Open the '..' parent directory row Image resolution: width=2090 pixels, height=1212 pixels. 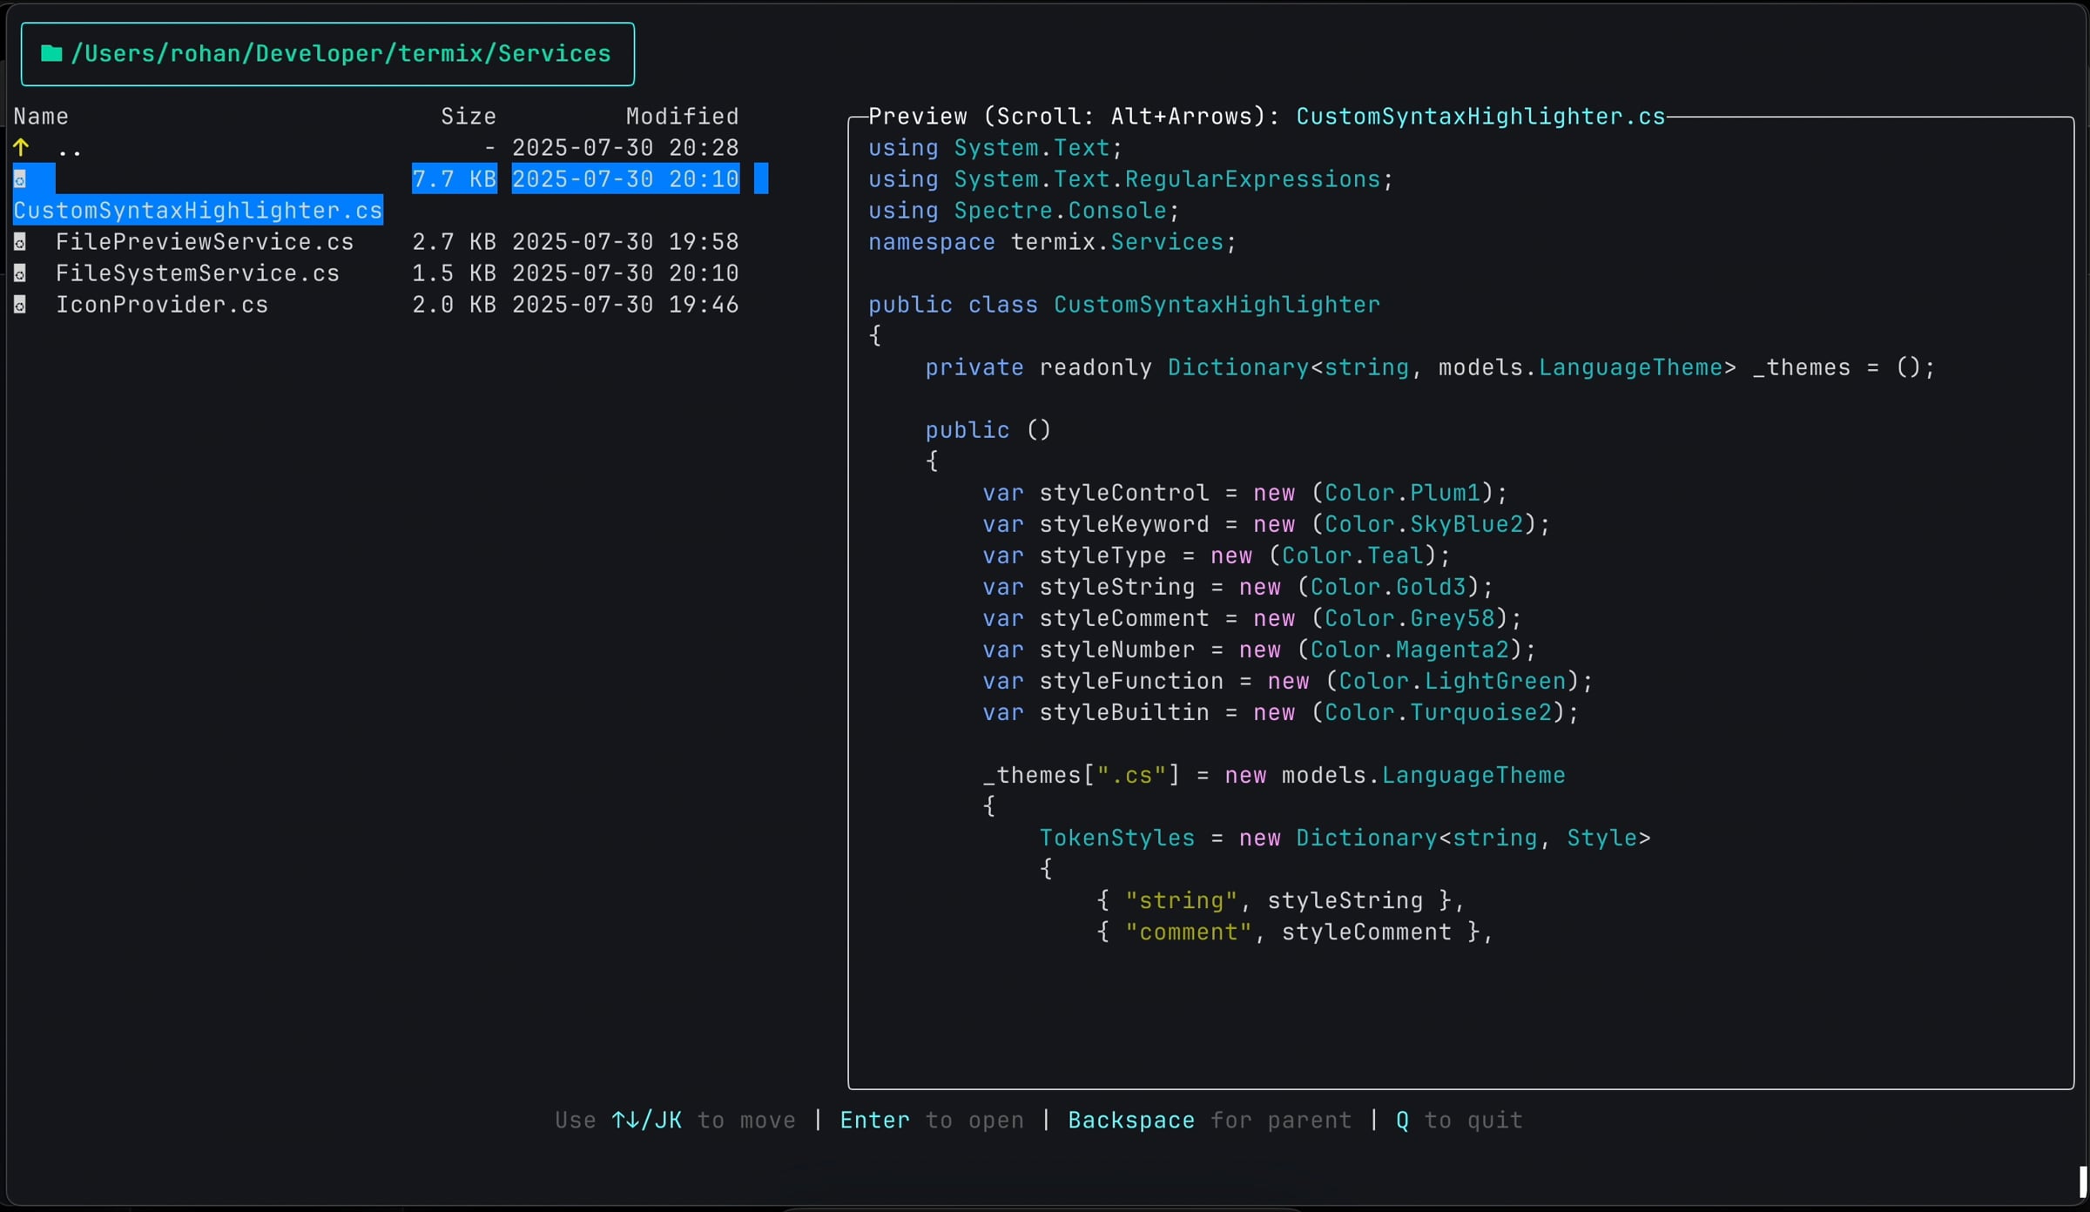coord(376,148)
